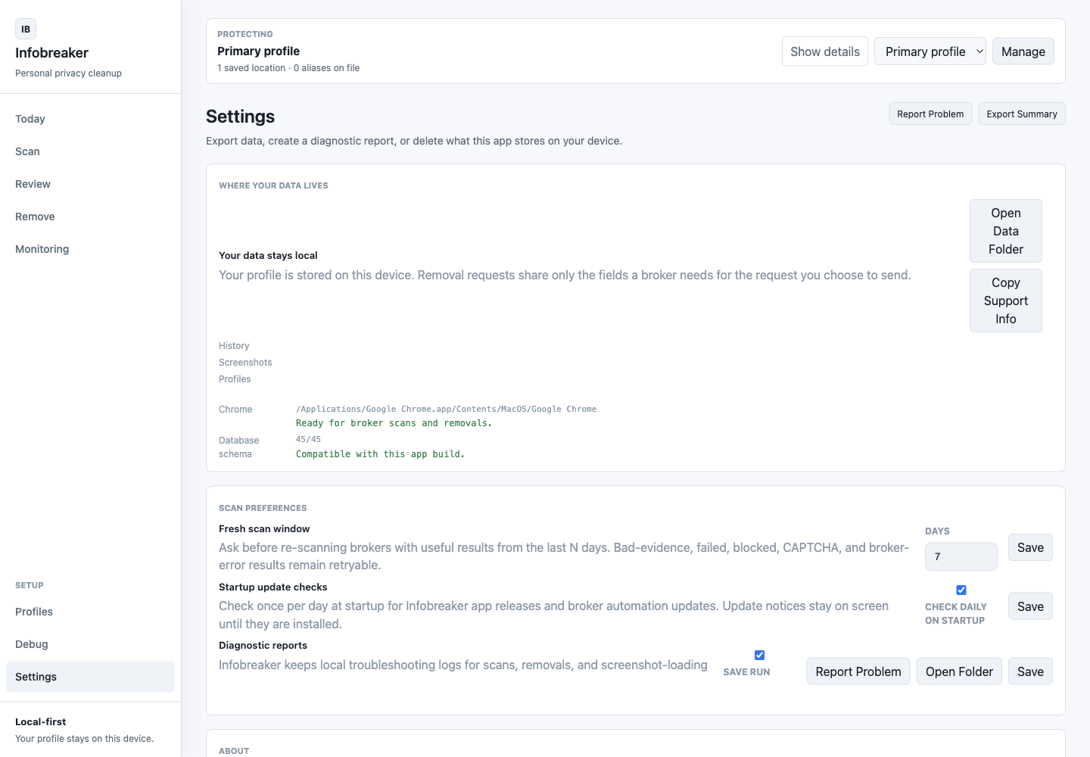Viewport: 1090px width, 757px height.
Task: Save the Diagnostic reports setting
Action: (1030, 671)
